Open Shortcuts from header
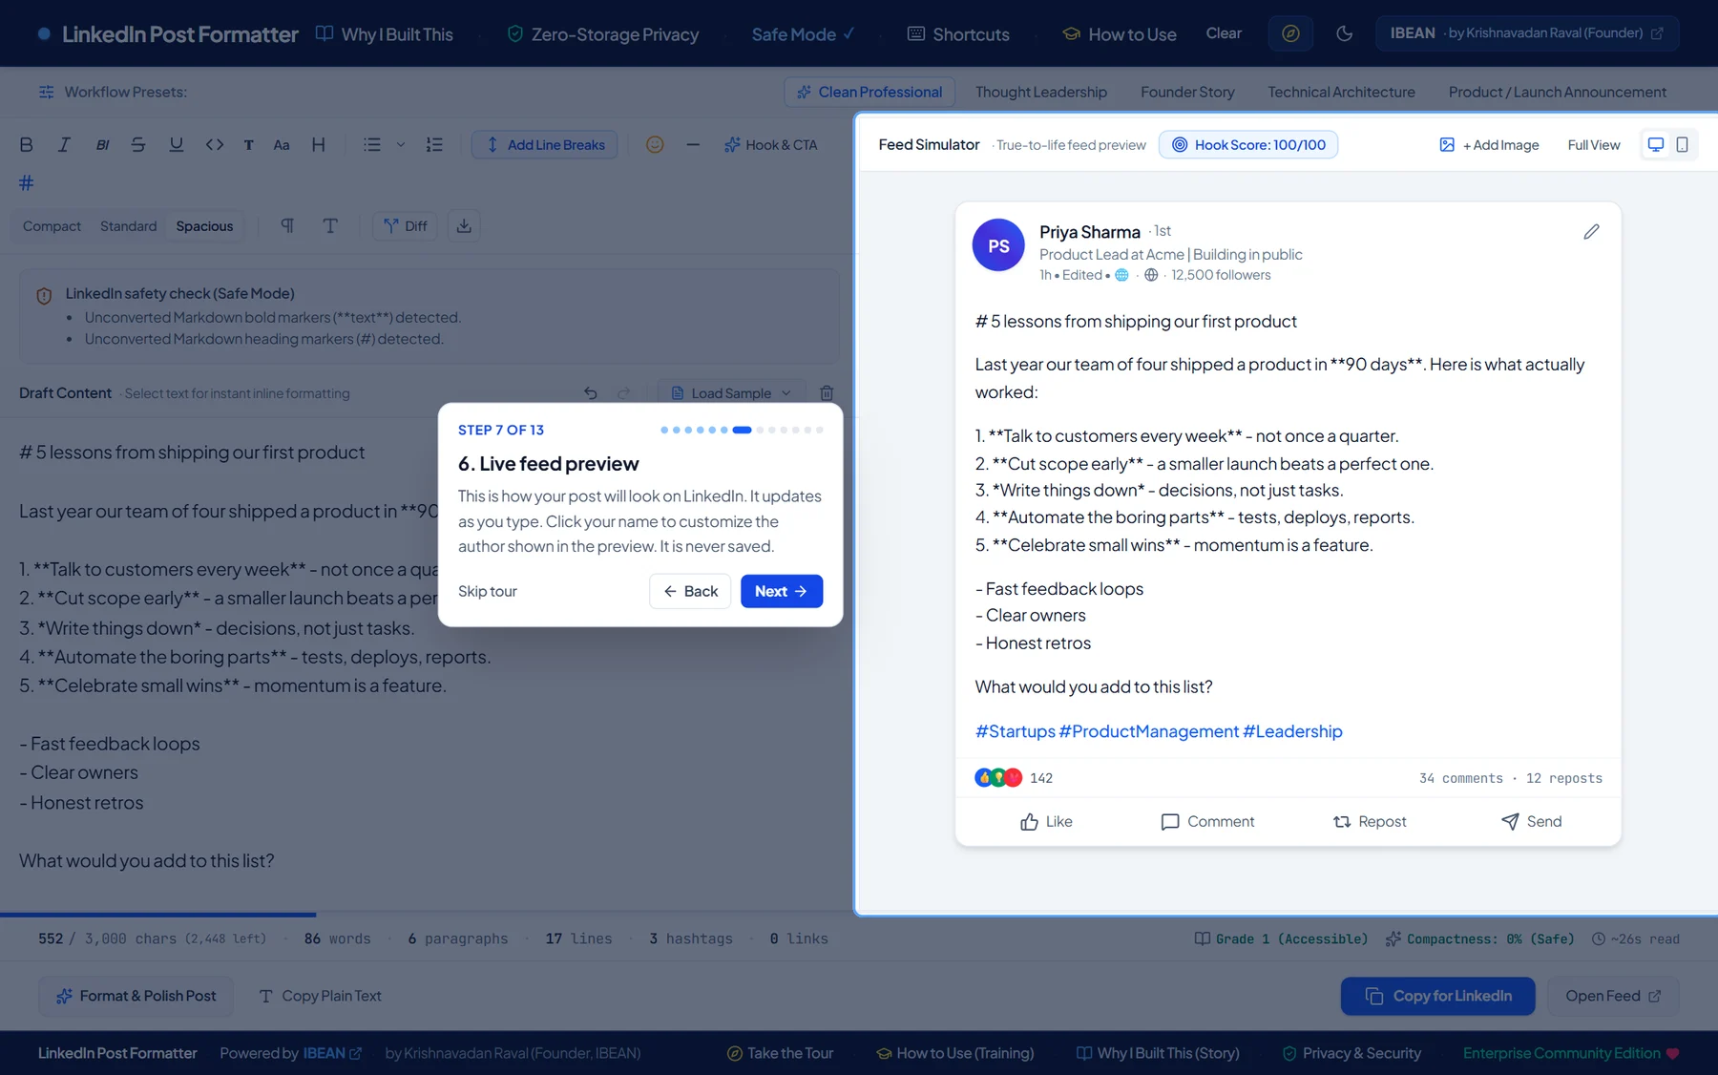 (x=958, y=34)
